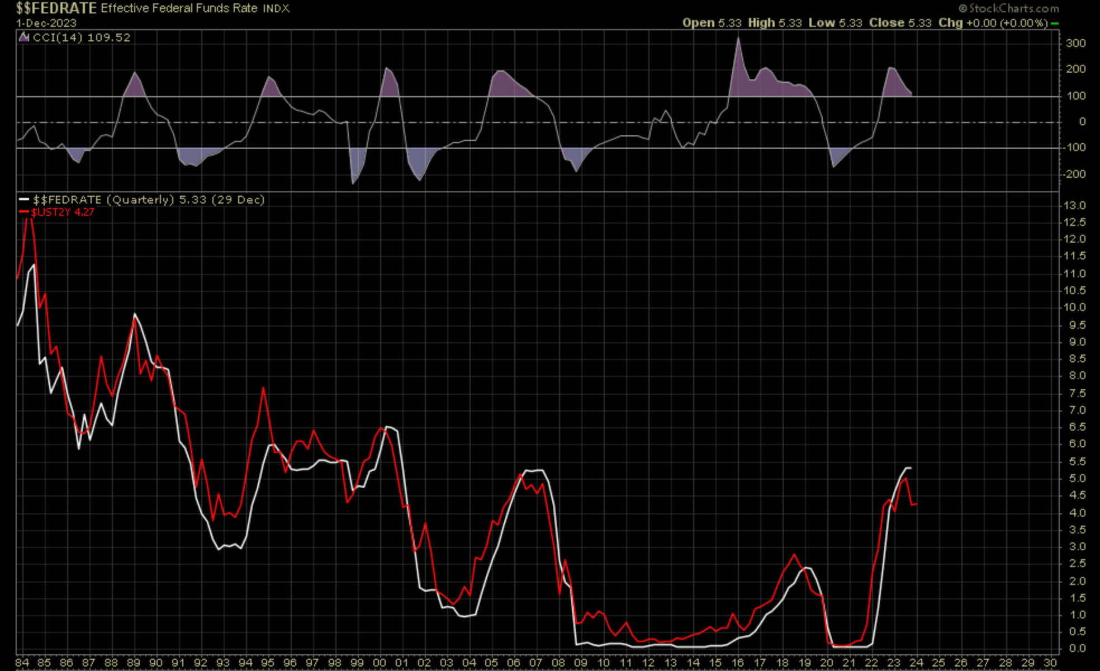Click the 00 year label on time axis
The width and height of the screenshot is (1100, 671).
(379, 663)
